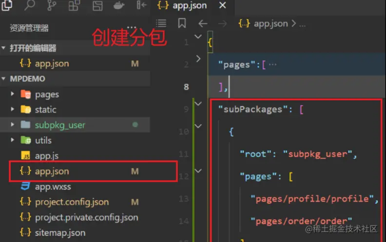Fold the pages array at line 12

(x=198, y=171)
